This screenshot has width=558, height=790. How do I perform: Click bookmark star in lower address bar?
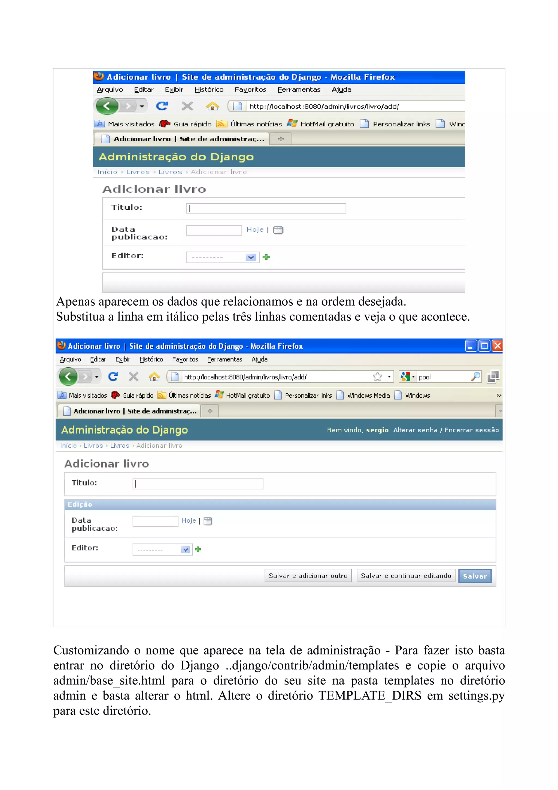(378, 377)
